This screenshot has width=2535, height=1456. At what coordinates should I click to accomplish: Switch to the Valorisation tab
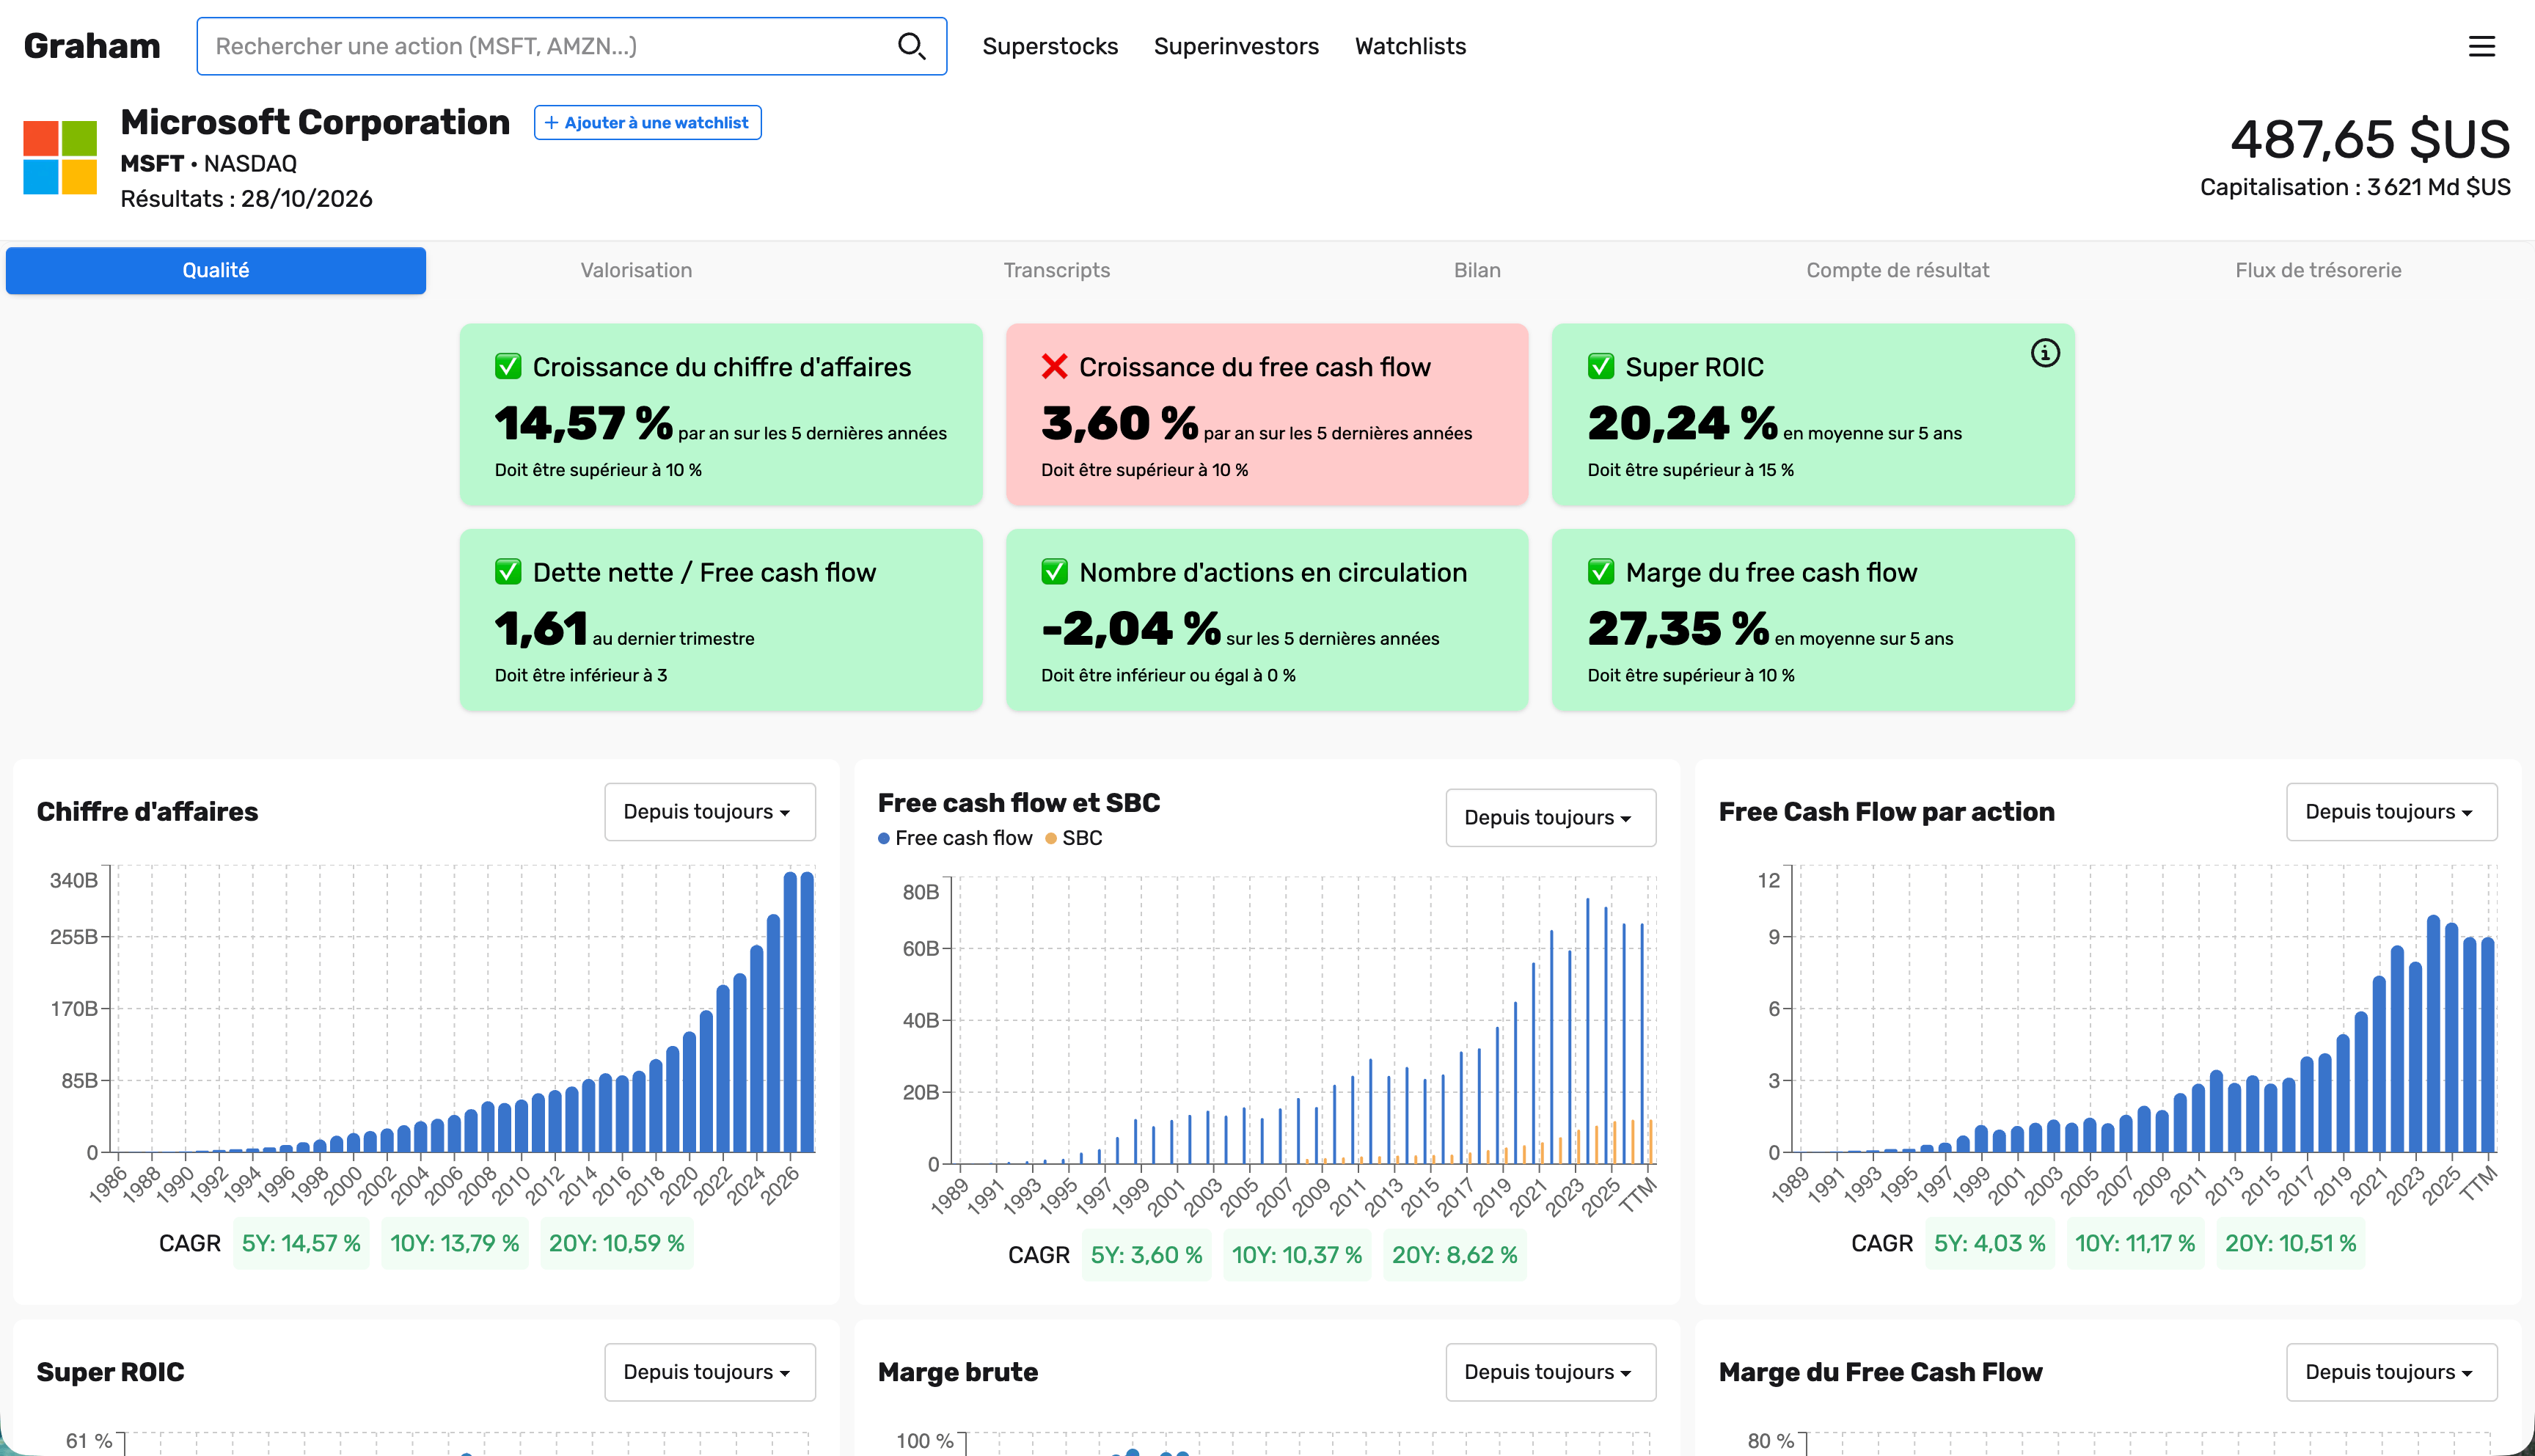pos(636,271)
